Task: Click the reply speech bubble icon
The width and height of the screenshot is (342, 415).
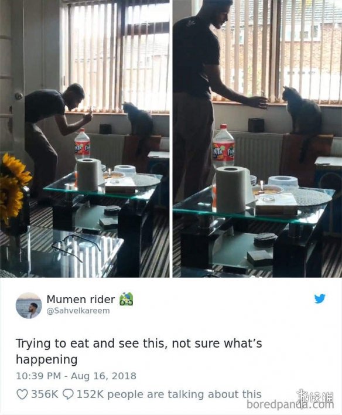Action: pos(67,394)
